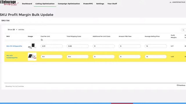Edit the Total Shipping Costs field showing 0.4
The width and height of the screenshot is (186, 104).
tap(78, 57)
